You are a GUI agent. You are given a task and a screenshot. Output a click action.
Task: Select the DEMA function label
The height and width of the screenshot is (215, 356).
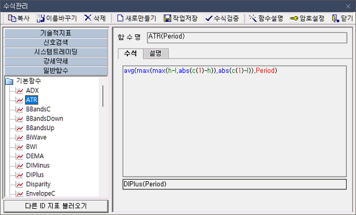(x=35, y=156)
